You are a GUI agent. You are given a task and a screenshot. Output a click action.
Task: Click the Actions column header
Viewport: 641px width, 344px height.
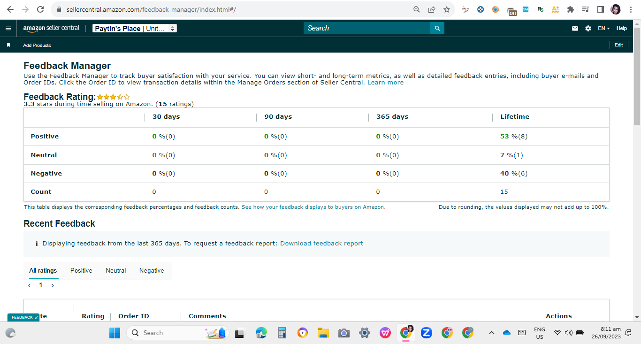pyautogui.click(x=559, y=316)
